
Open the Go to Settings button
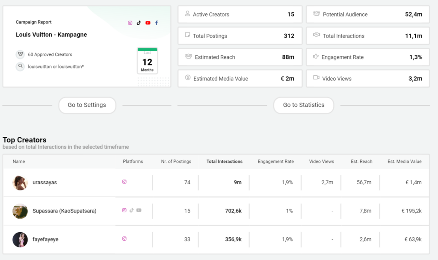tap(87, 105)
